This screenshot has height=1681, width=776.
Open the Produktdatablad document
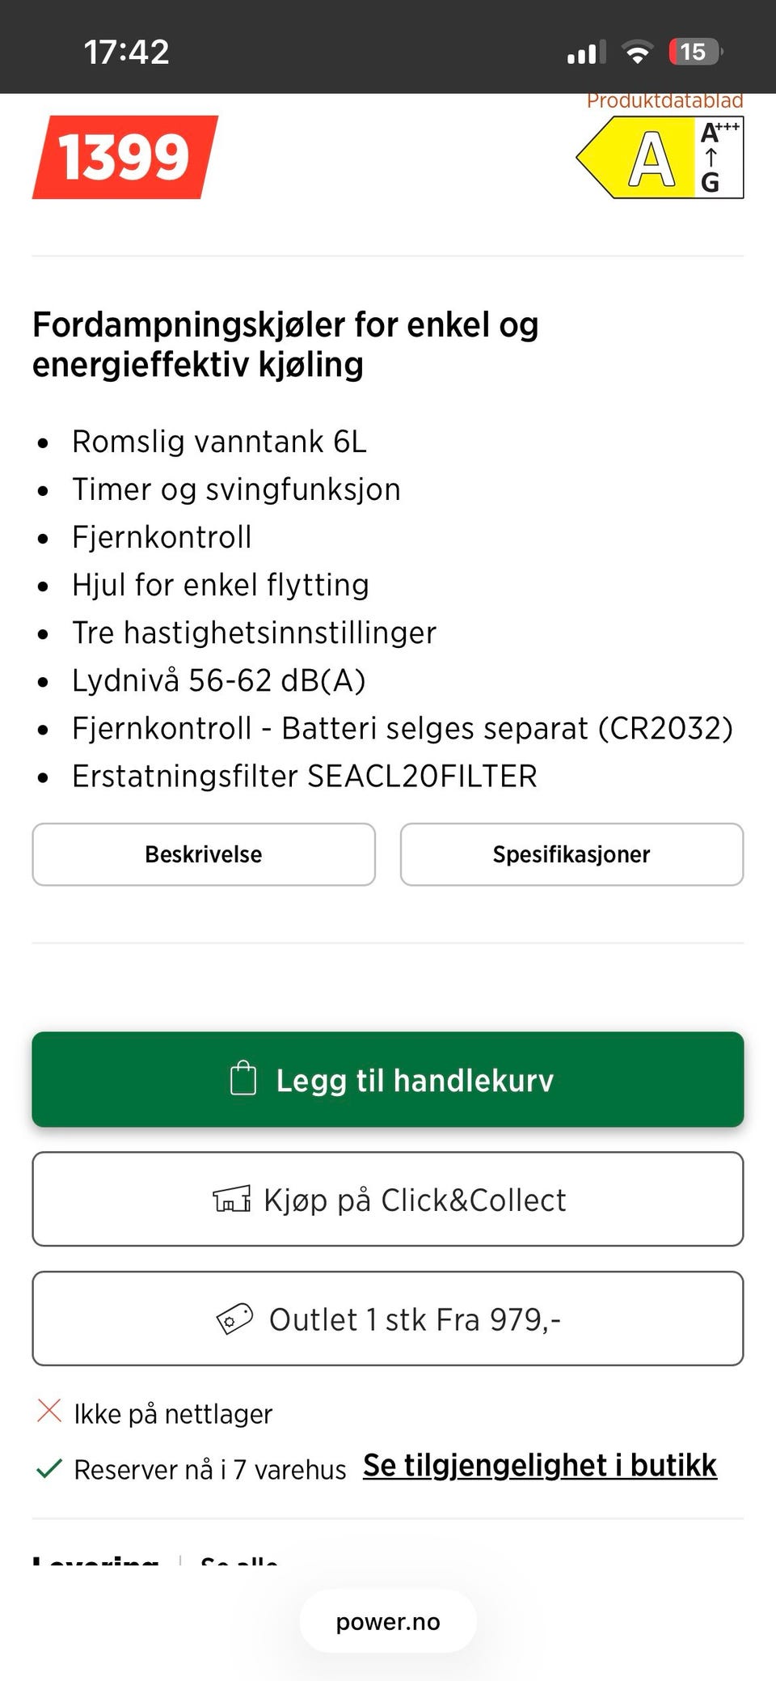665,100
